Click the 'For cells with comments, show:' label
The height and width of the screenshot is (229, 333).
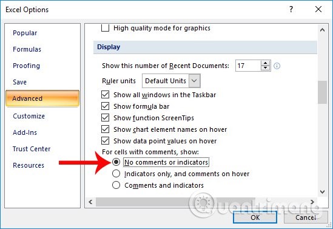point(150,152)
